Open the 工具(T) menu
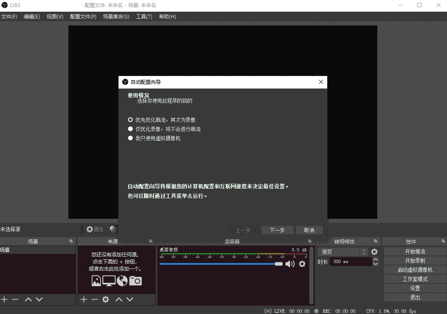The width and height of the screenshot is (447, 314). click(x=144, y=16)
